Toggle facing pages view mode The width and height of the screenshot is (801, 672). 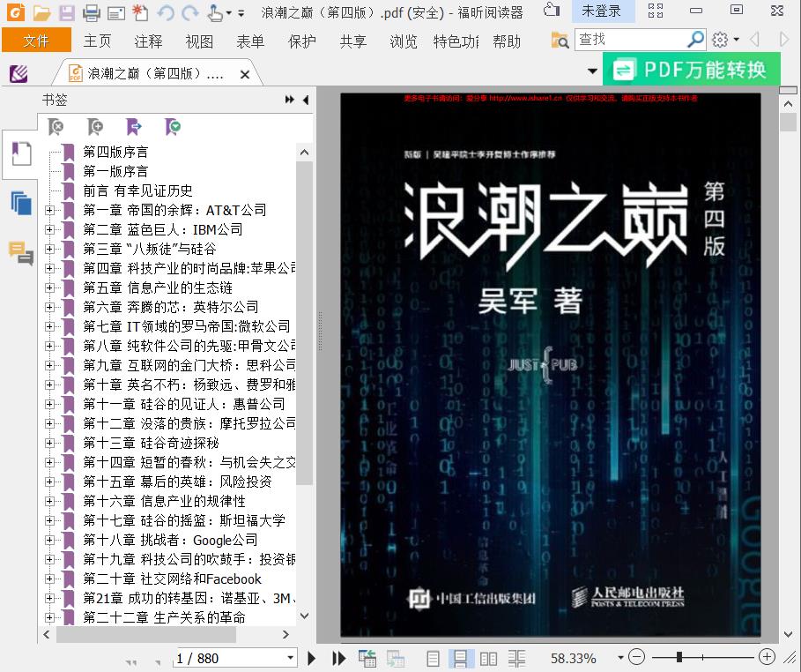[x=488, y=659]
